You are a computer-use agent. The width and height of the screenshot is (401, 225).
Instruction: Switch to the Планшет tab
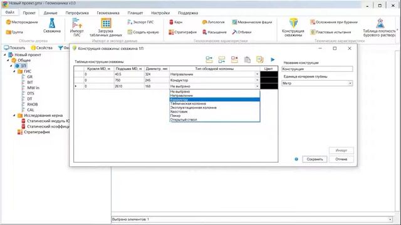coord(135,13)
